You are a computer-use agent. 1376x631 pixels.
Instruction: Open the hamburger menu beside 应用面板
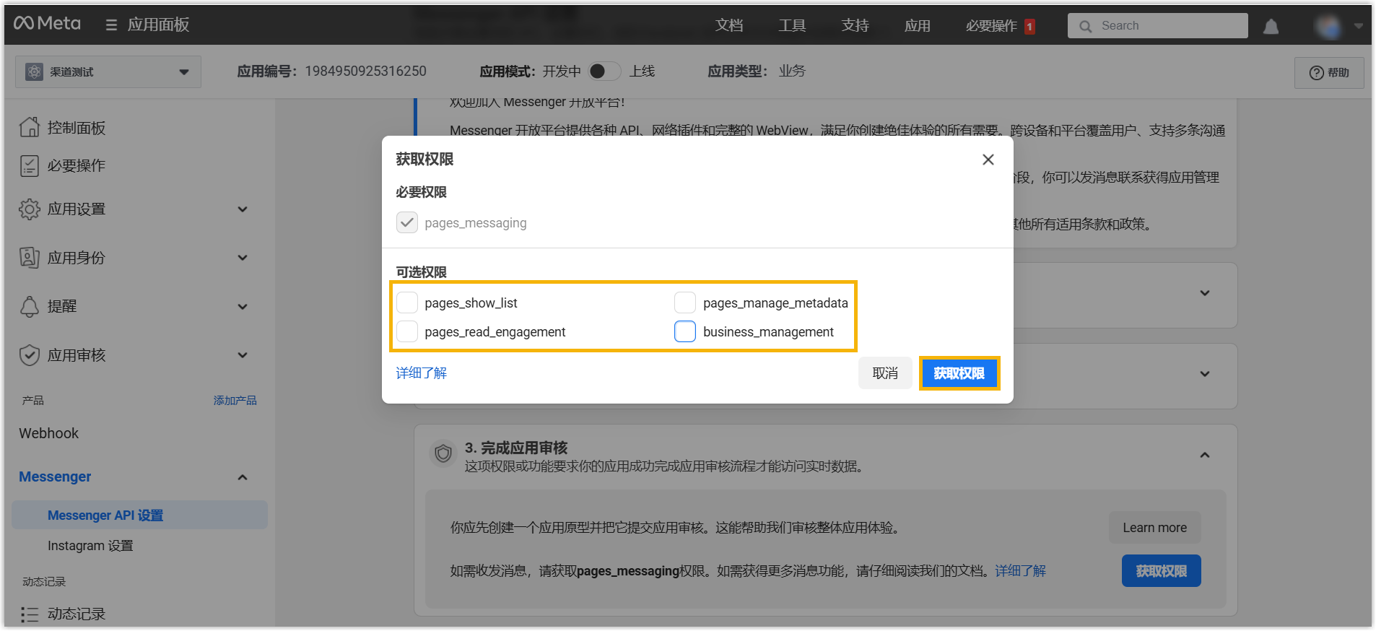click(111, 25)
